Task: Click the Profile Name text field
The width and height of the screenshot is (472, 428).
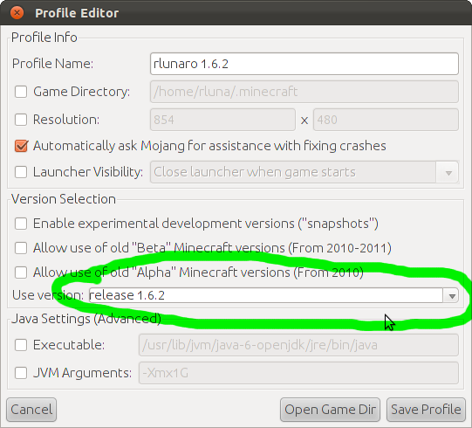Action: tap(304, 64)
